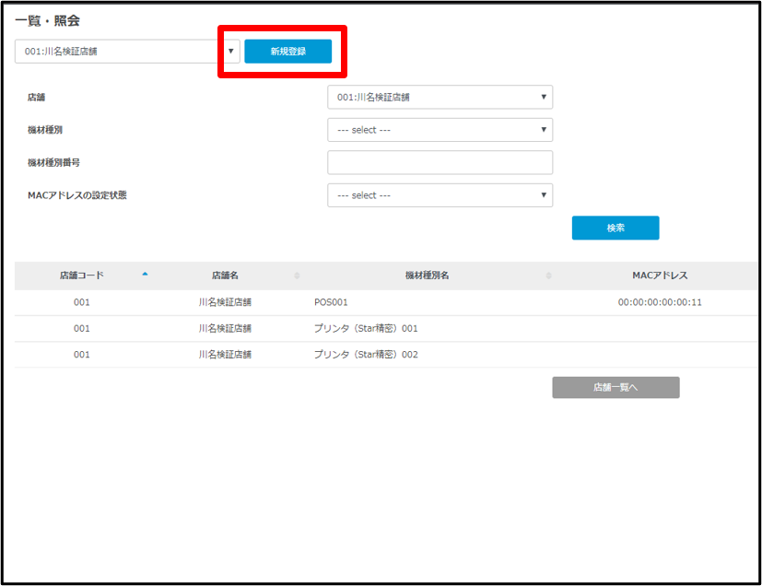Click MAC address 00:00:00:00:00:11
The image size is (762, 586).
tap(660, 302)
